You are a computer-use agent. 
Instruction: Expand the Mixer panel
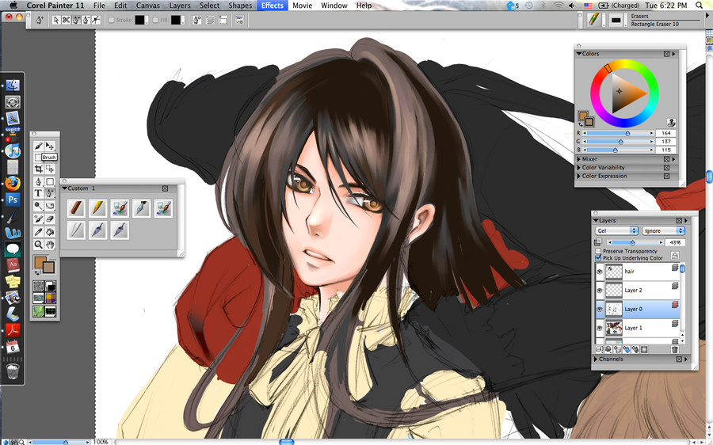point(579,159)
